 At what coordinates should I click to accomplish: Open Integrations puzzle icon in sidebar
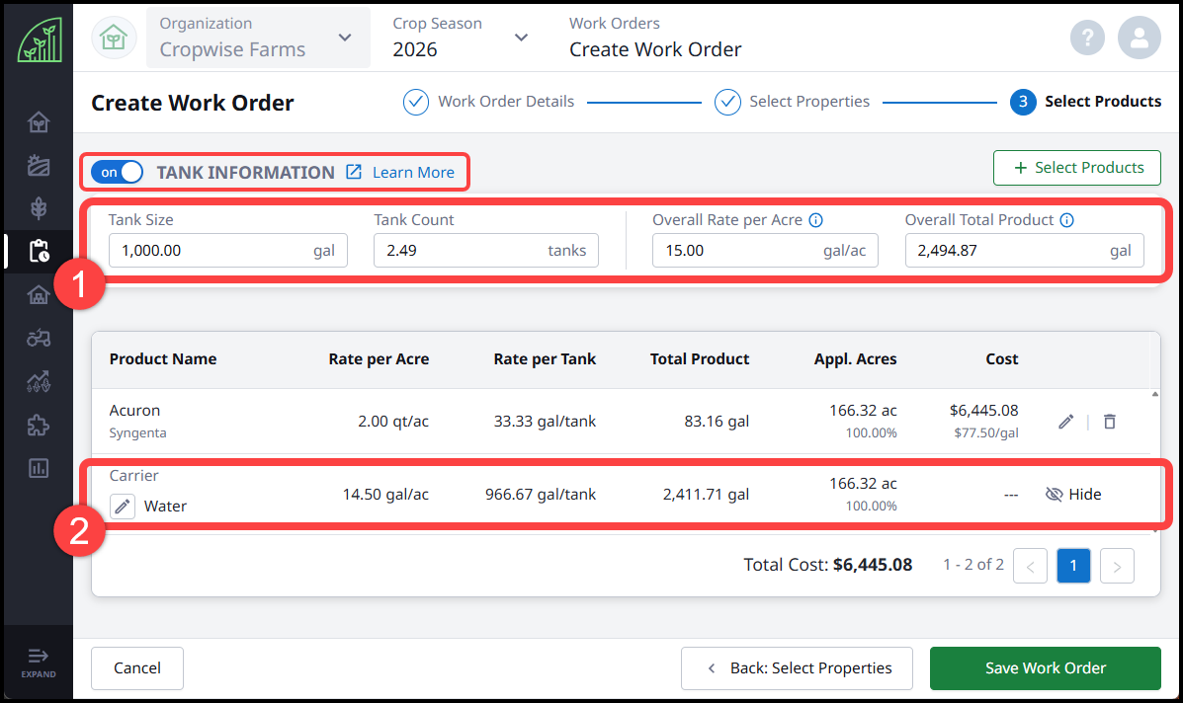39,425
